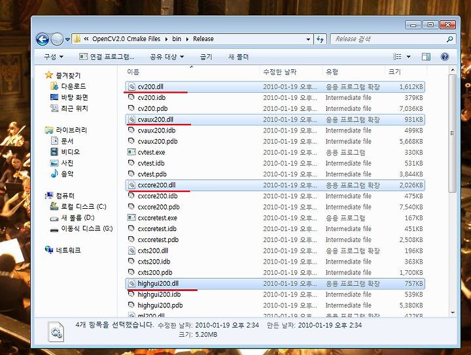Click the folder icon in the address bar
Image resolution: width=471 pixels, height=355 pixels.
coord(77,39)
